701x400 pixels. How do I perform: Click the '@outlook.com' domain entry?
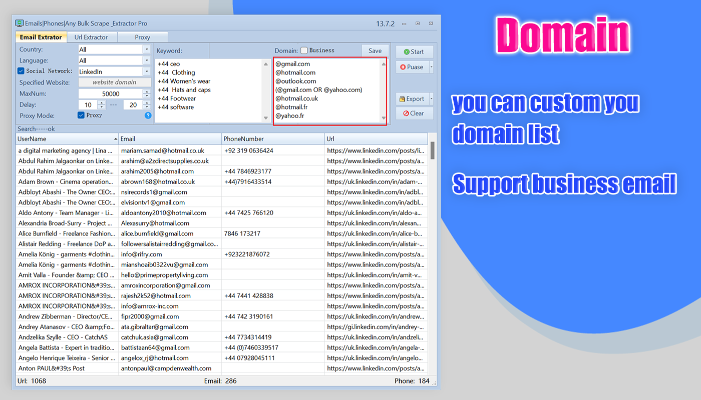click(296, 81)
